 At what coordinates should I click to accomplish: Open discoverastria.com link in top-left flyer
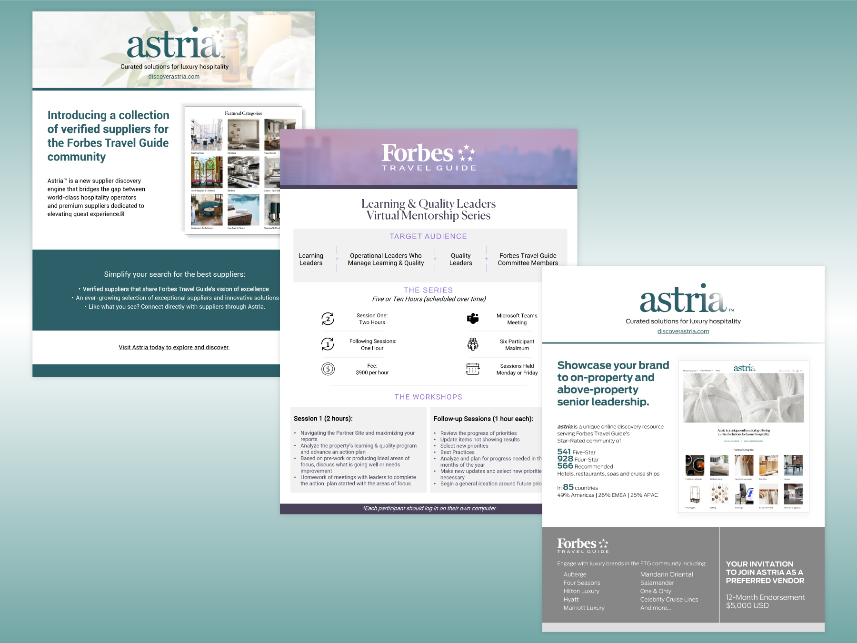[174, 76]
